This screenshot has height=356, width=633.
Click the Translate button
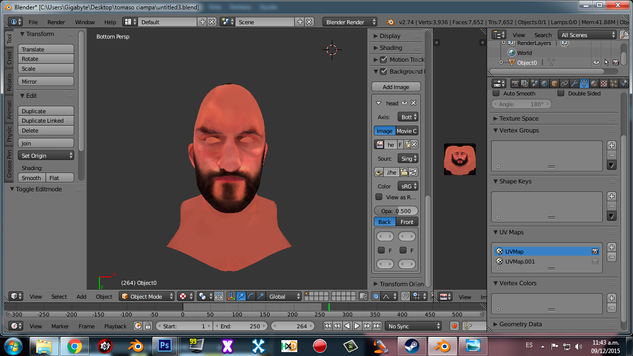(46, 49)
